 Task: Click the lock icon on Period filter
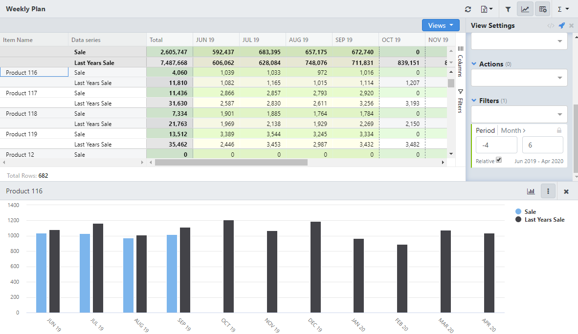click(x=559, y=130)
